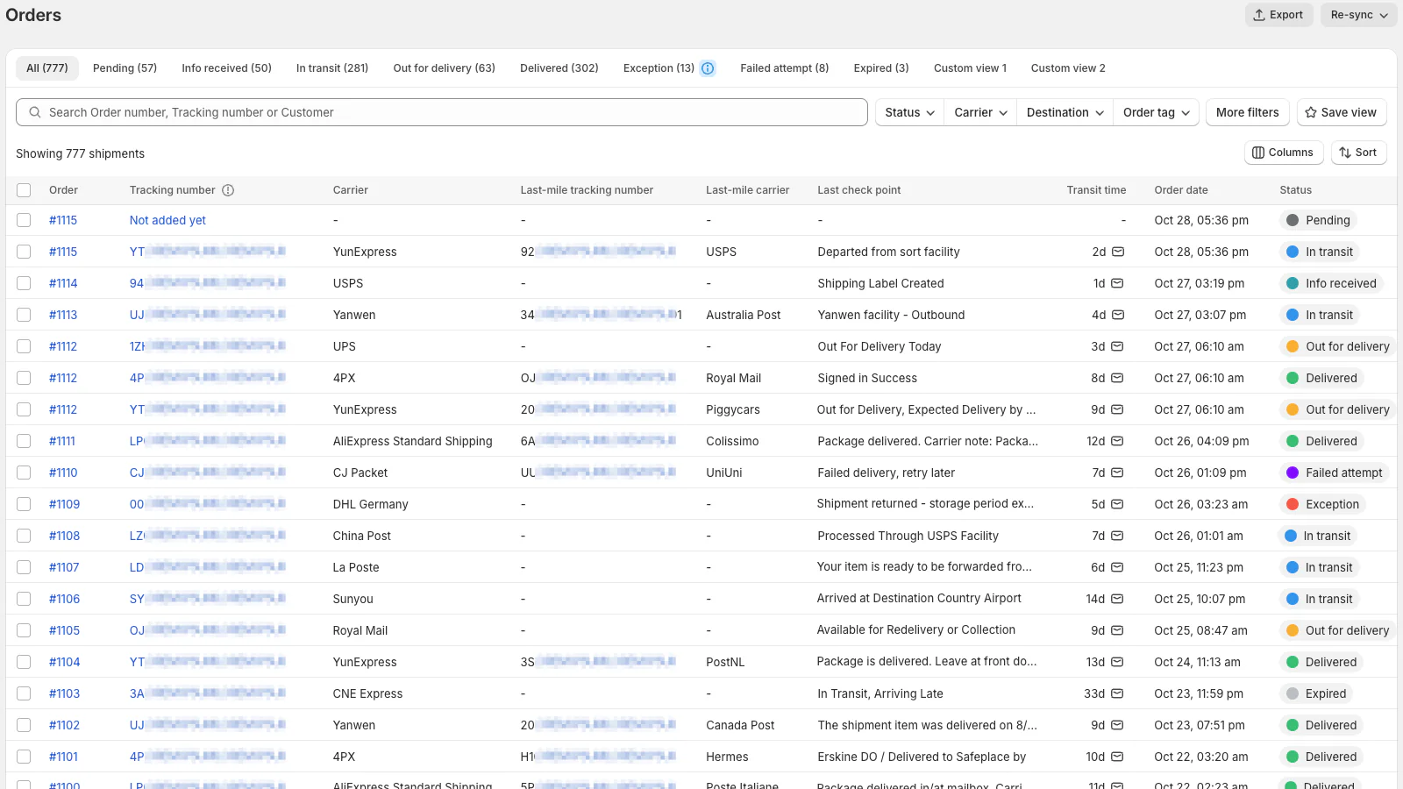Open order #1108 link
Viewport: 1403px width, 789px height.
(x=64, y=536)
